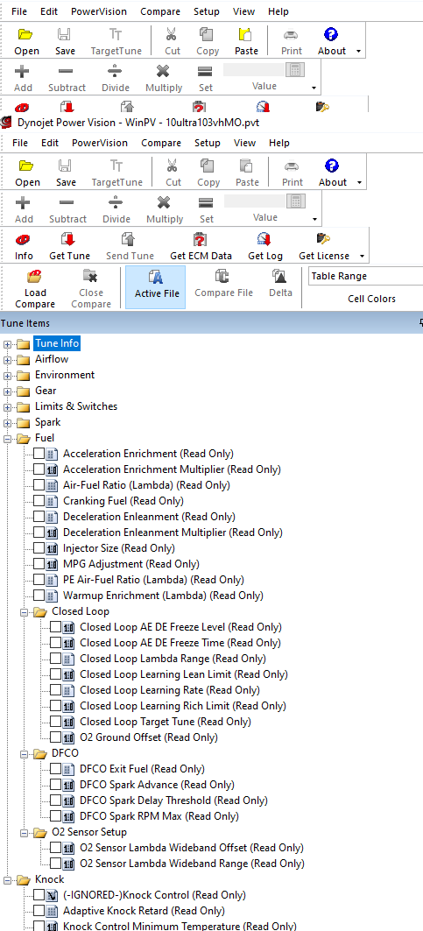Expand the Tune Info folder node
The width and height of the screenshot is (423, 931).
pyautogui.click(x=7, y=344)
